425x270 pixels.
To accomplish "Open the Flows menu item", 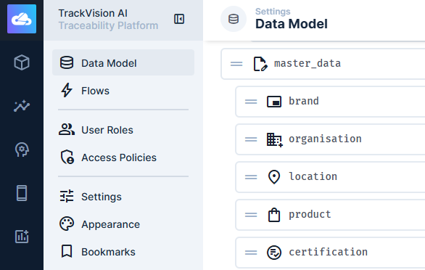I will click(123, 90).
